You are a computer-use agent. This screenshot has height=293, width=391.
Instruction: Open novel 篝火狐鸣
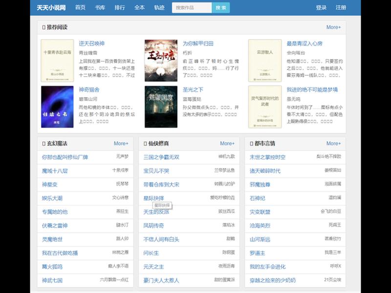point(52,267)
